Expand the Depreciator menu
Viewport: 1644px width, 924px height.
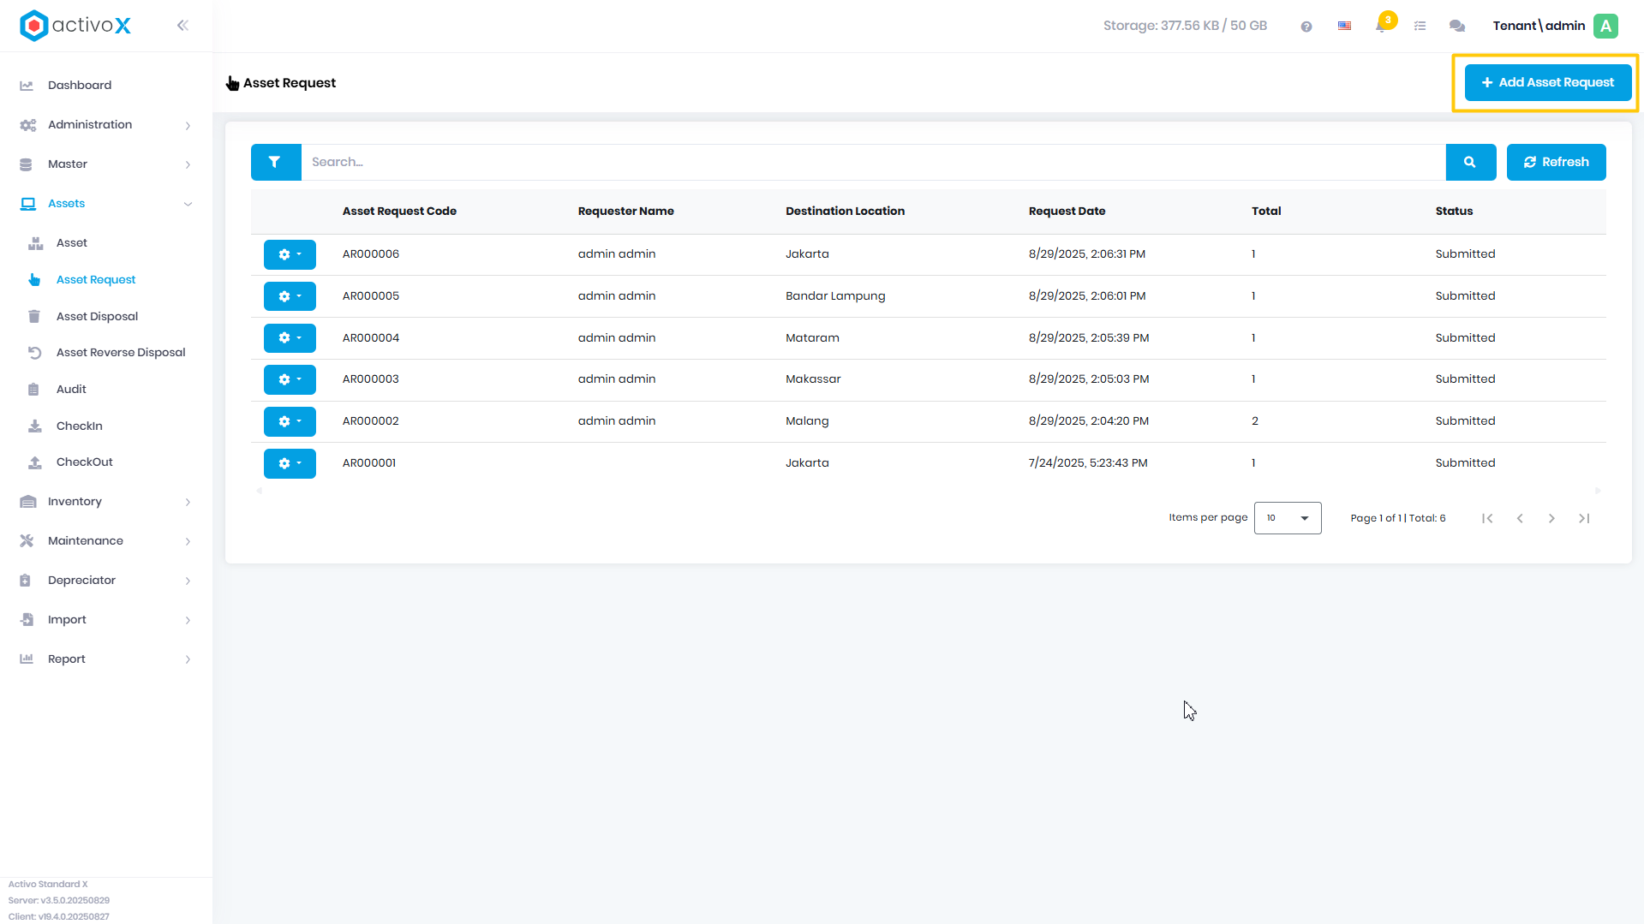(105, 581)
